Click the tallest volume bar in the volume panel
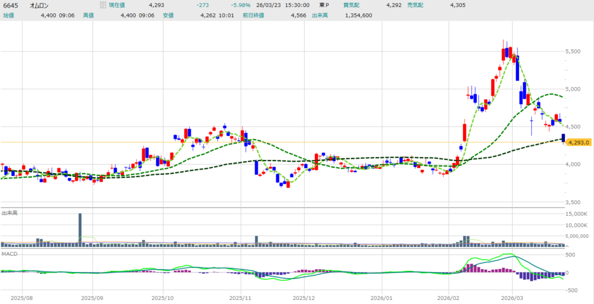 click(80, 230)
